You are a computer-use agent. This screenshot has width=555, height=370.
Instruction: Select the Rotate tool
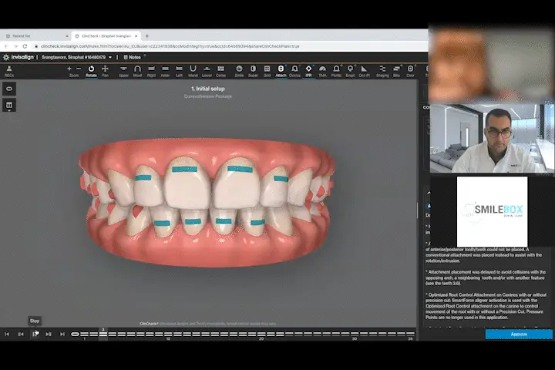90,71
